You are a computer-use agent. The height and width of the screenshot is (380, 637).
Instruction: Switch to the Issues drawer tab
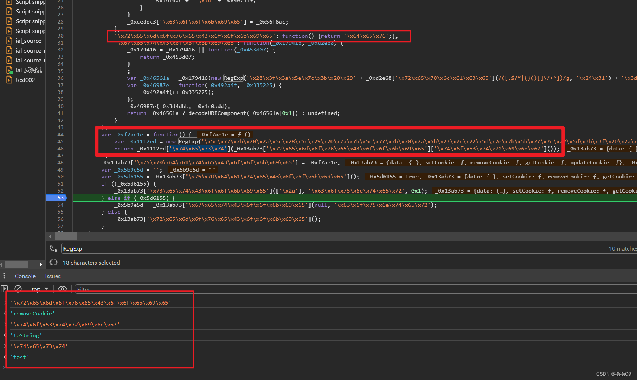click(53, 276)
